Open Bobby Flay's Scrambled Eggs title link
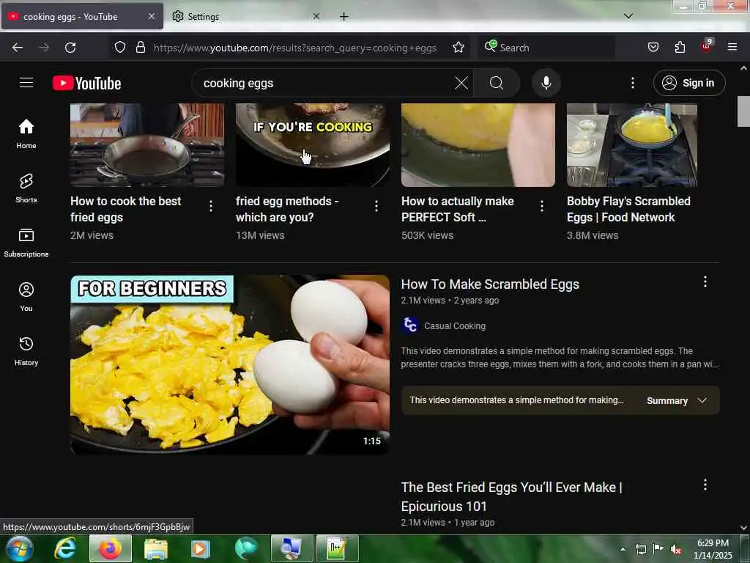Image resolution: width=750 pixels, height=563 pixels. pyautogui.click(x=628, y=209)
